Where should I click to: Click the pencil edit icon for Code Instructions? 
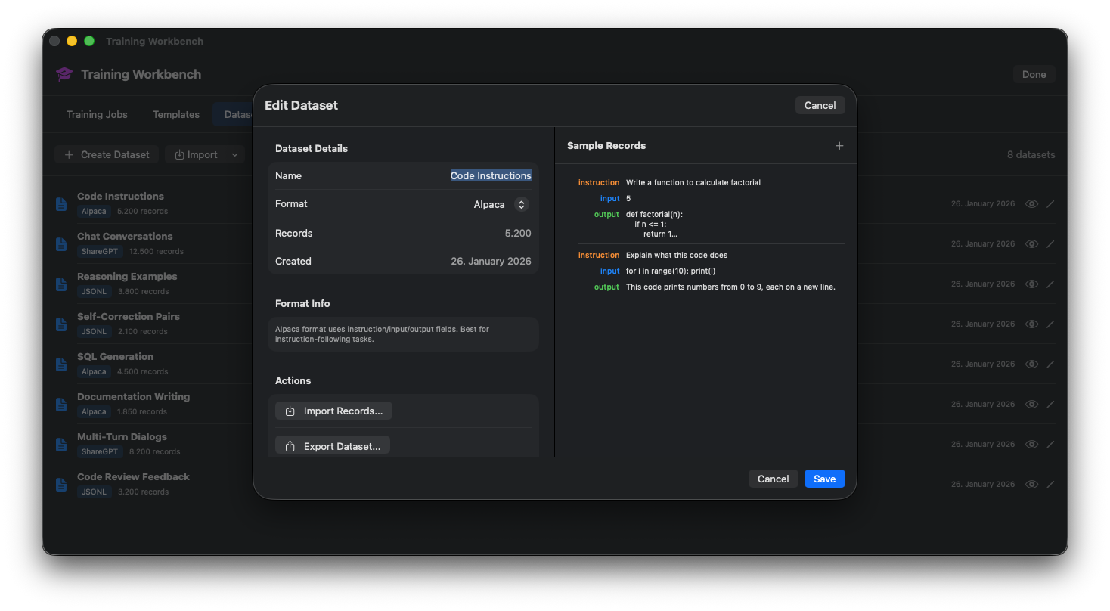coord(1050,204)
